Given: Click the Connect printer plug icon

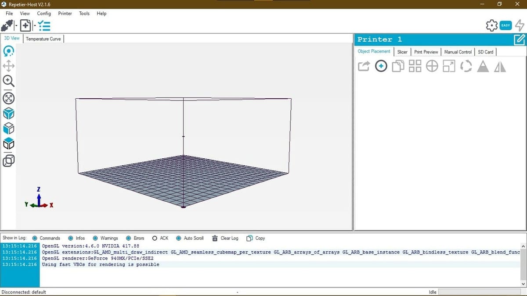Looking at the screenshot, I should point(8,26).
